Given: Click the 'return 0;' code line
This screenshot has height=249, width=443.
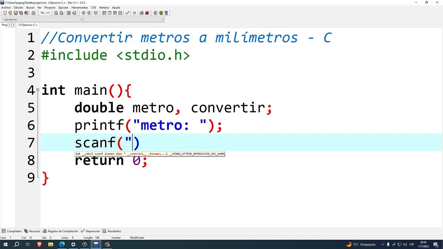Looking at the screenshot, I should click(111, 160).
